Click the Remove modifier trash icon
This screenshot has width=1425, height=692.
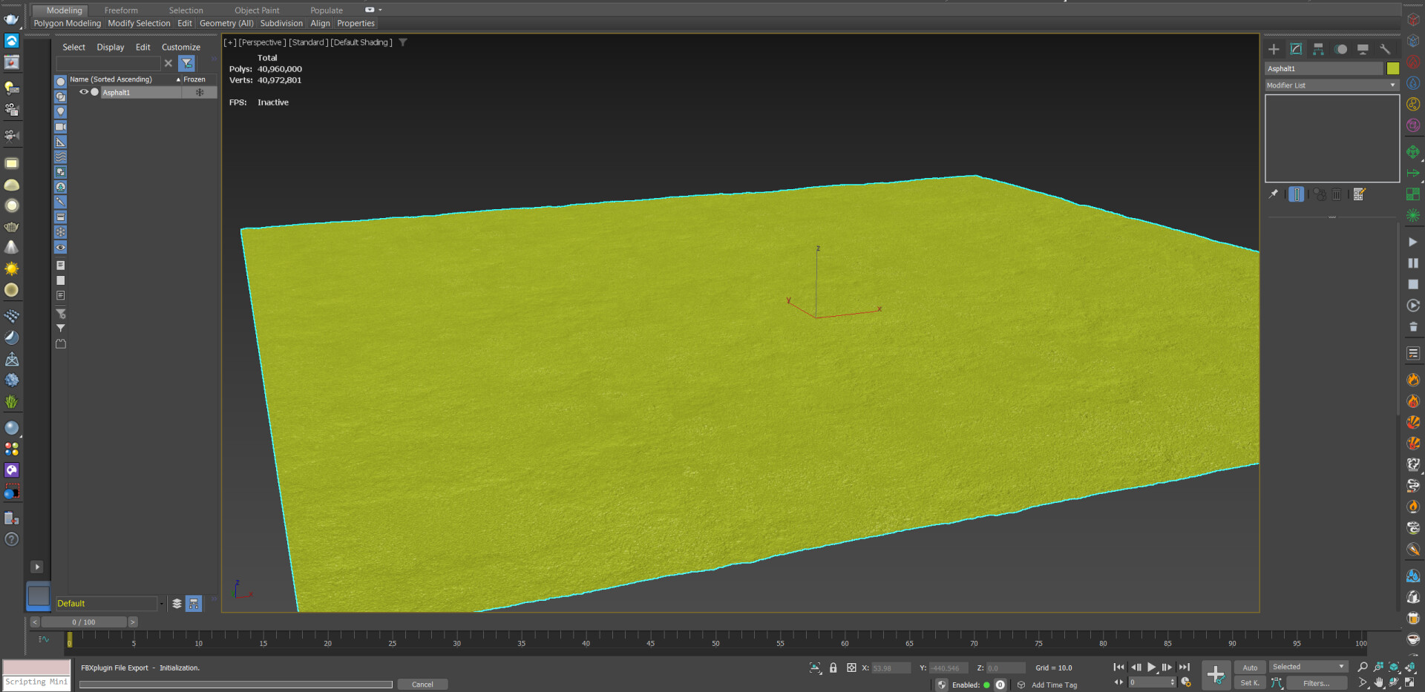pos(1337,194)
